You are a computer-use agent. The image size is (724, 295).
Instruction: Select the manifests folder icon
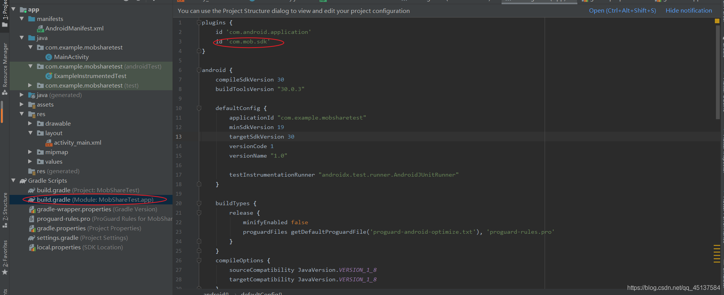click(x=32, y=19)
